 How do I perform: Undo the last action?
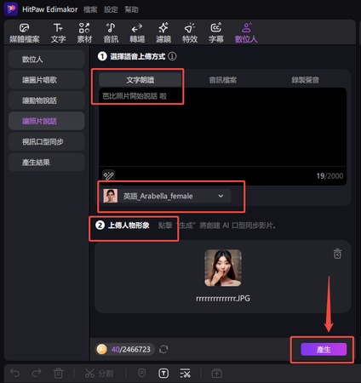(14, 373)
